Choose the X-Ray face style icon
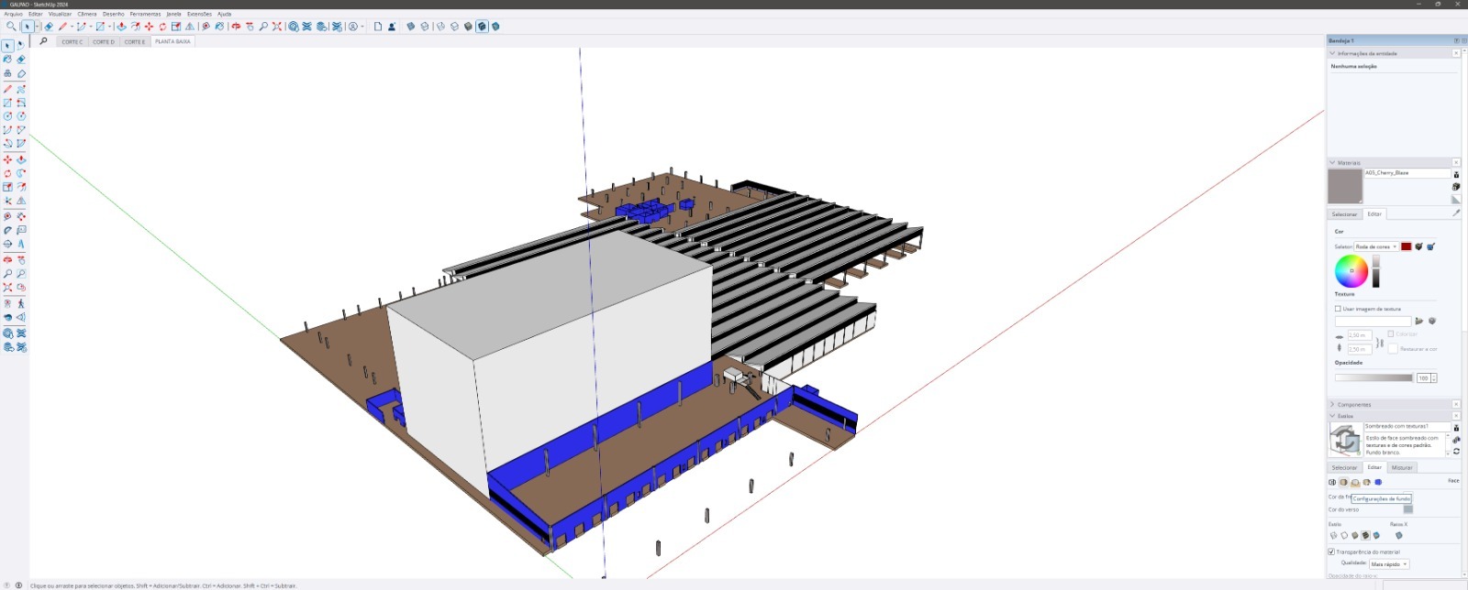 tap(1398, 536)
